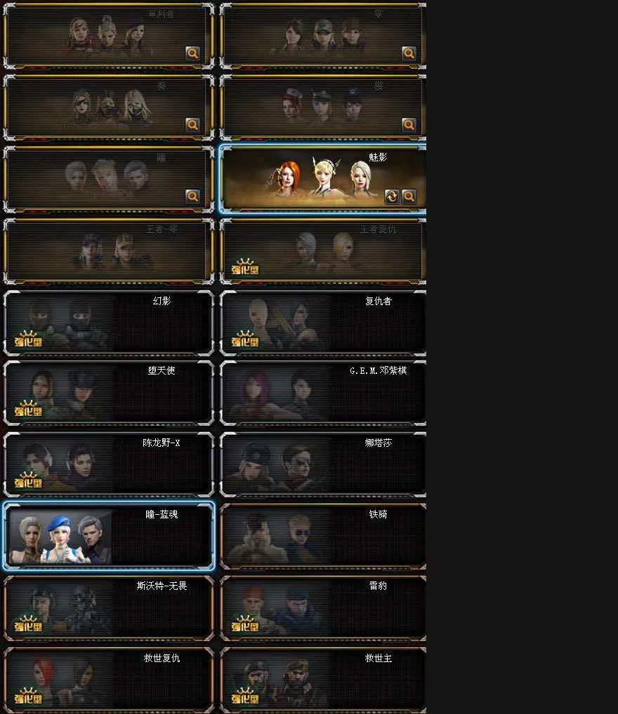Choose the 娜塔莎 character card

(323, 464)
